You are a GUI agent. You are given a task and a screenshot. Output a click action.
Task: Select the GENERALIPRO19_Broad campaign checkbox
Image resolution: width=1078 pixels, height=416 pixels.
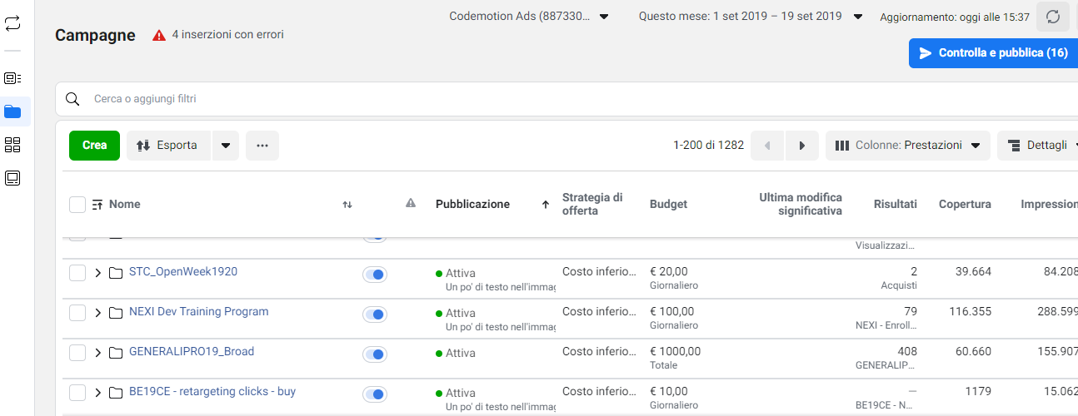pos(77,353)
